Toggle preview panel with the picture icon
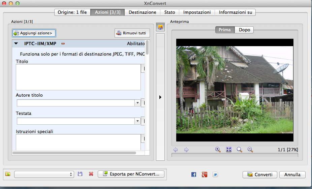The image size is (312, 189). pyautogui.click(x=160, y=28)
